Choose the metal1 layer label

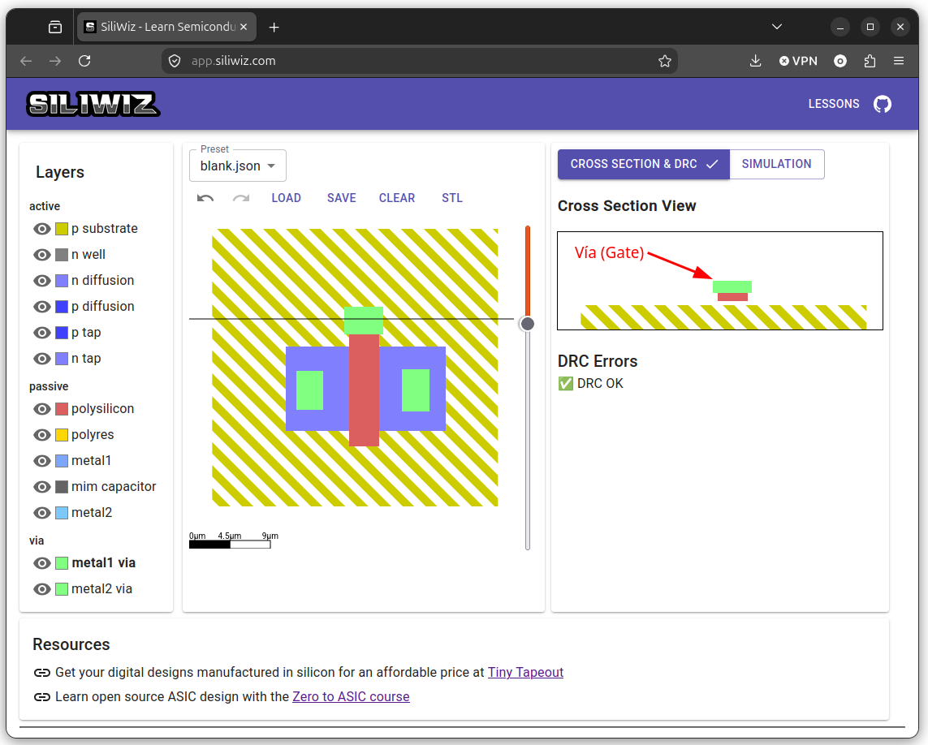point(91,460)
